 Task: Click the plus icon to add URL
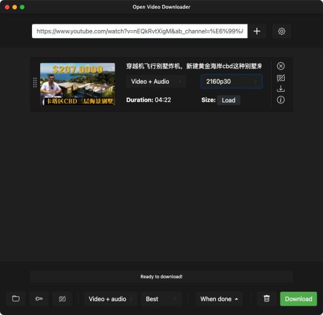pos(257,31)
